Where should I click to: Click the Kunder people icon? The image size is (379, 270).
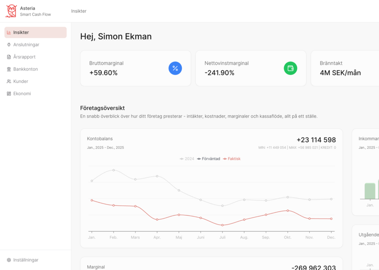[9, 81]
